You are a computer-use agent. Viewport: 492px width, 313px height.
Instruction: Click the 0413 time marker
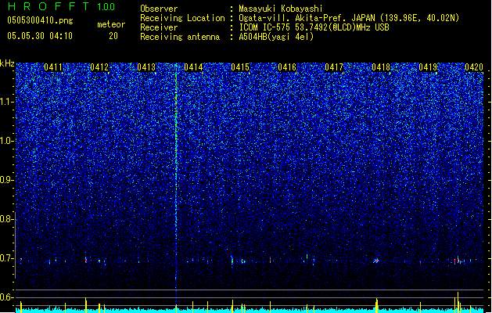coord(146,67)
